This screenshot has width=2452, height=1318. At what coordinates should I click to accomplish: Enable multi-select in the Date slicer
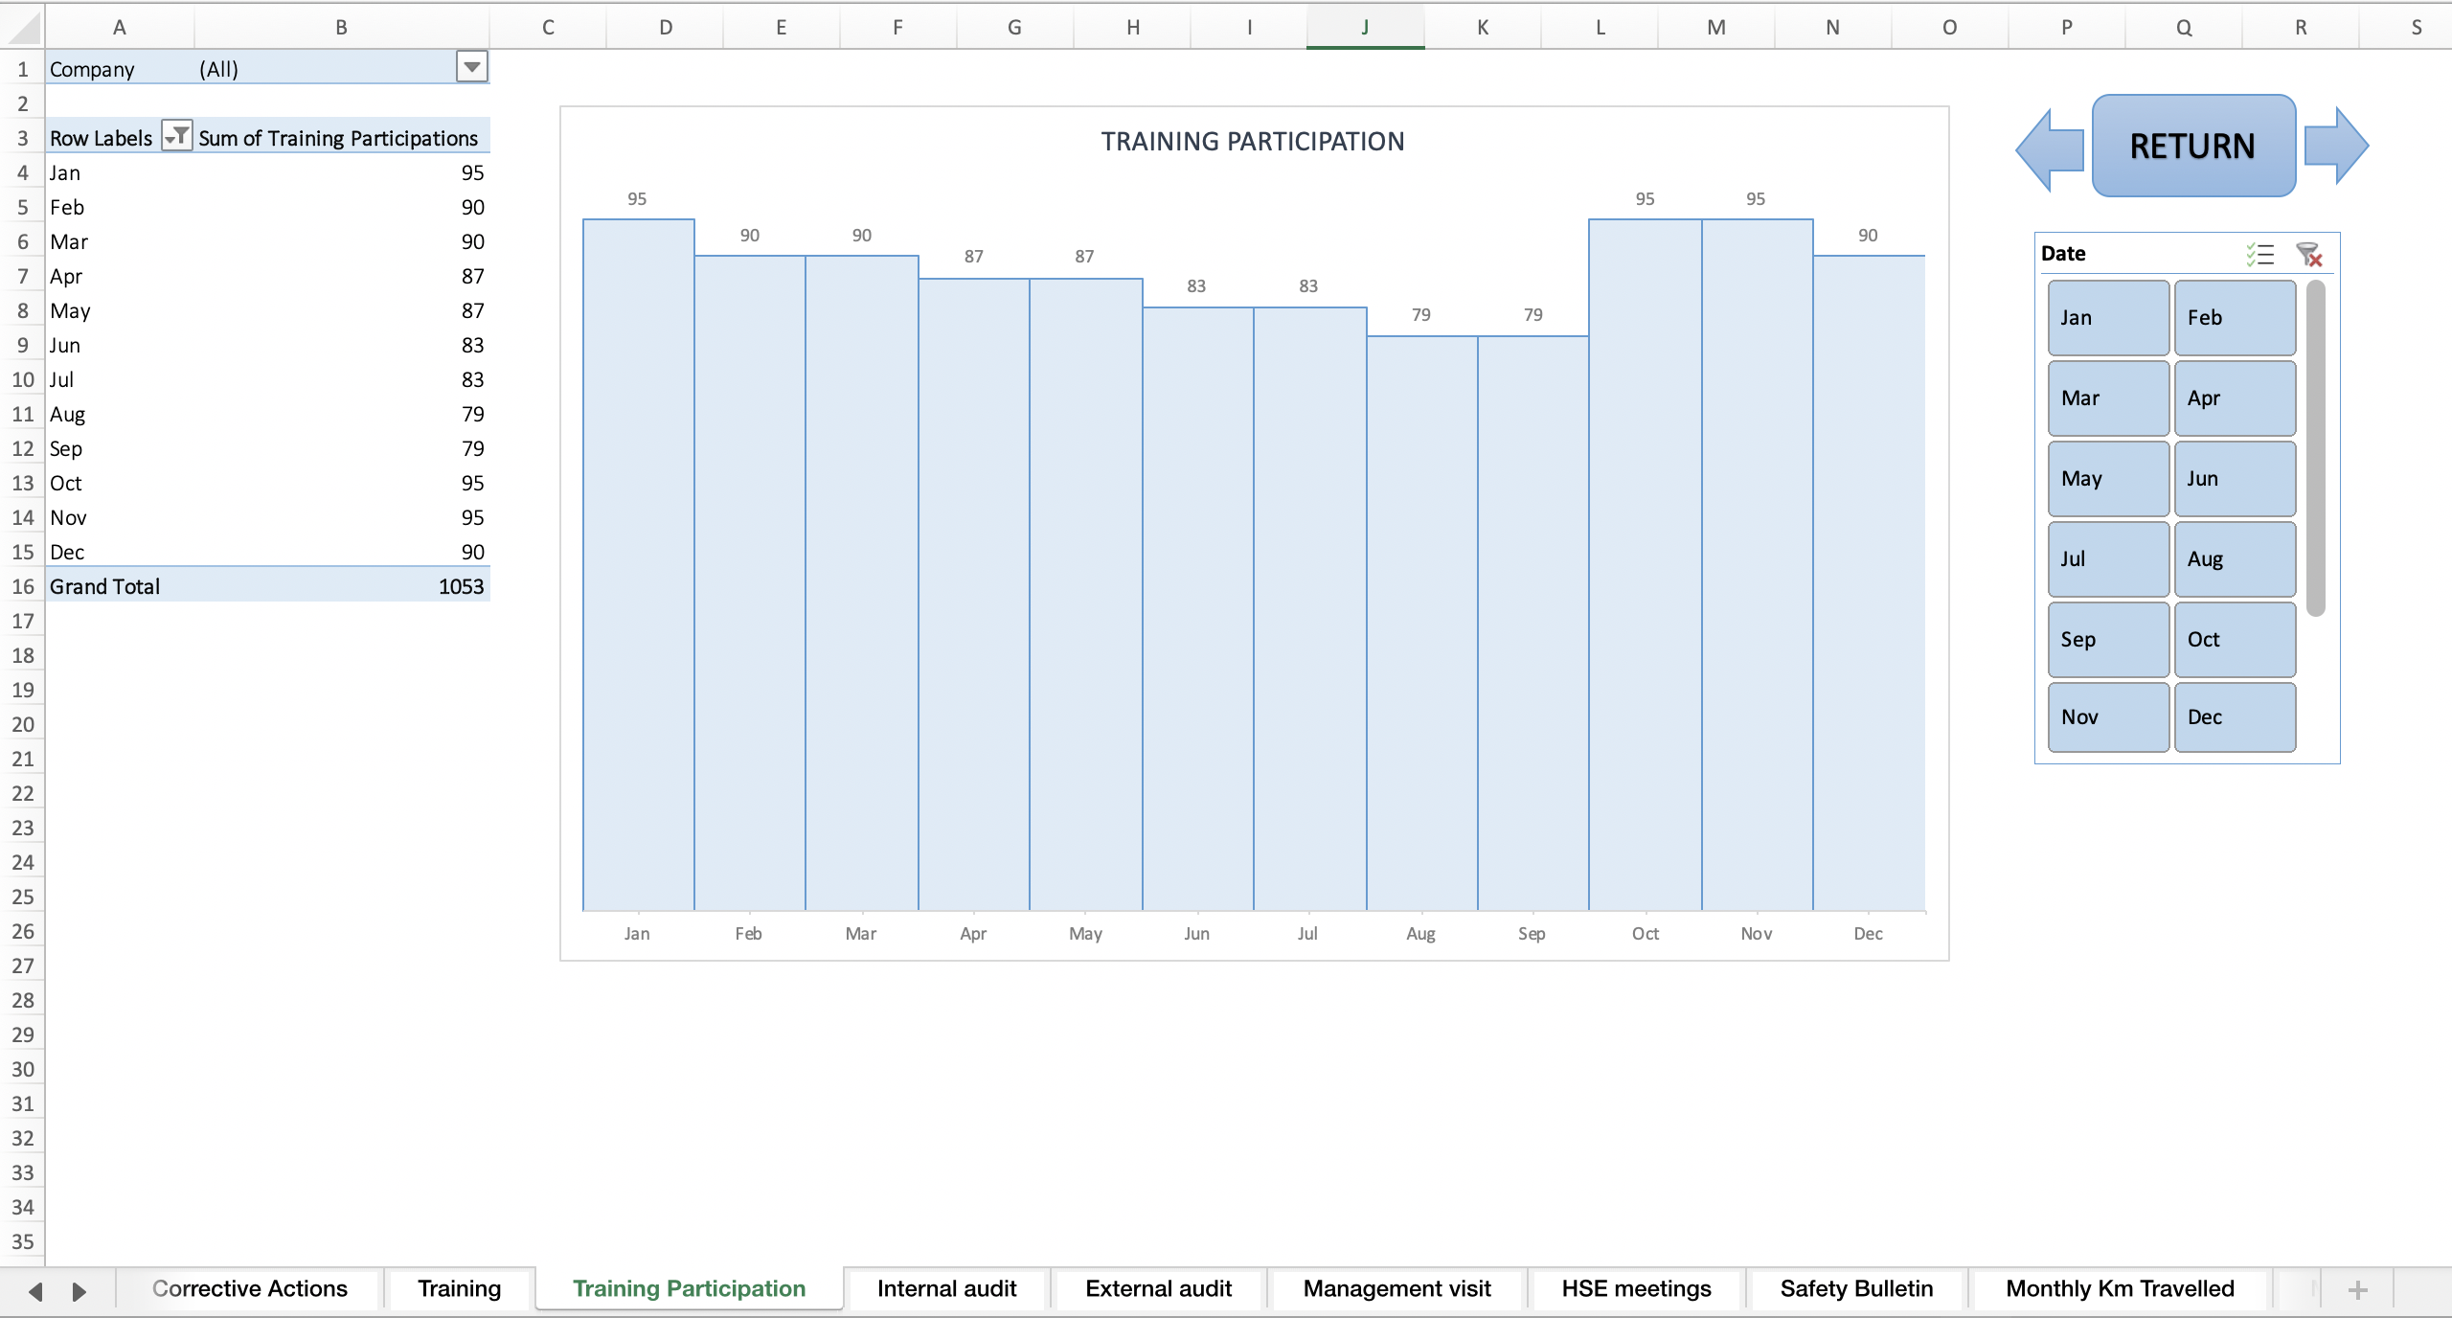pos(2259,254)
